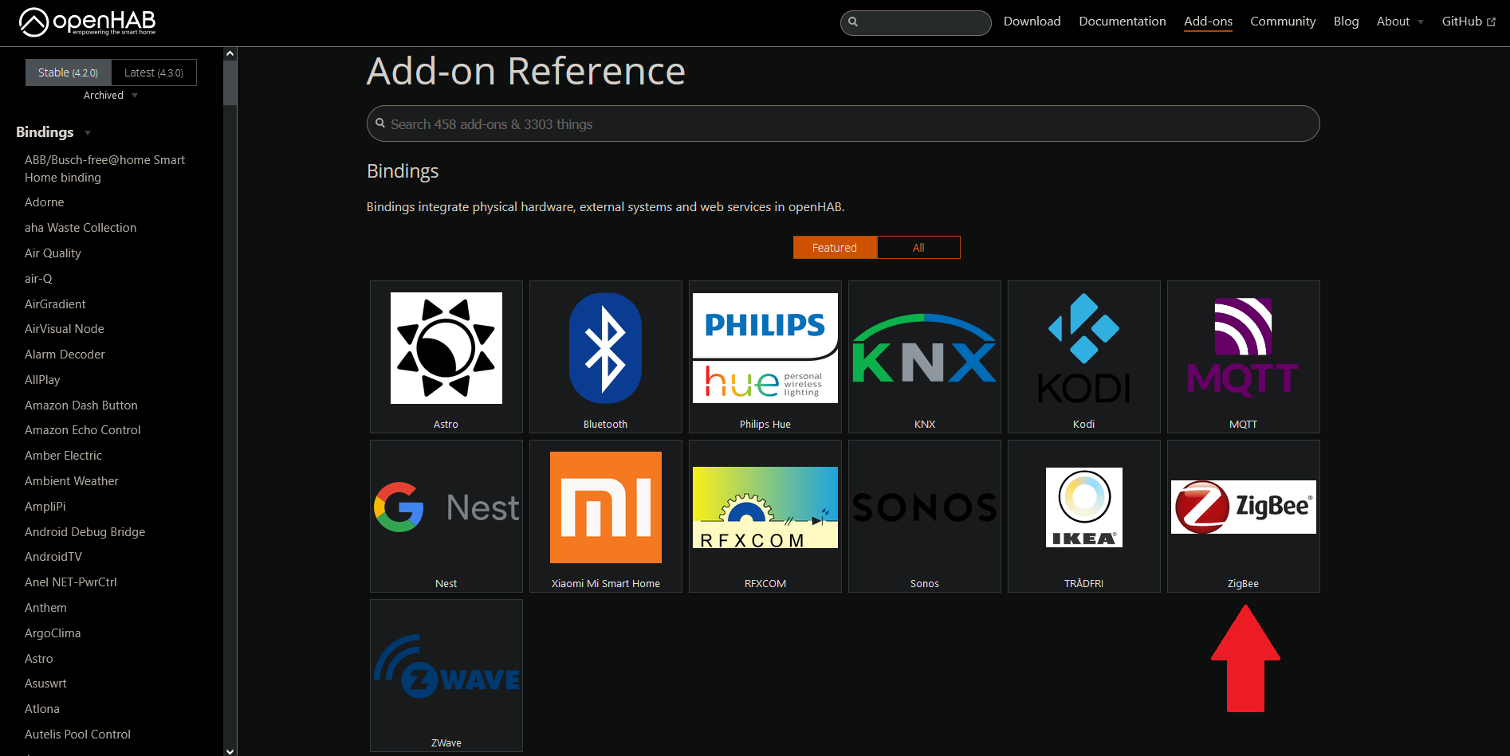Viewport: 1510px width, 756px height.
Task: Select the Stable (4.2.0) version toggle
Action: pyautogui.click(x=68, y=72)
